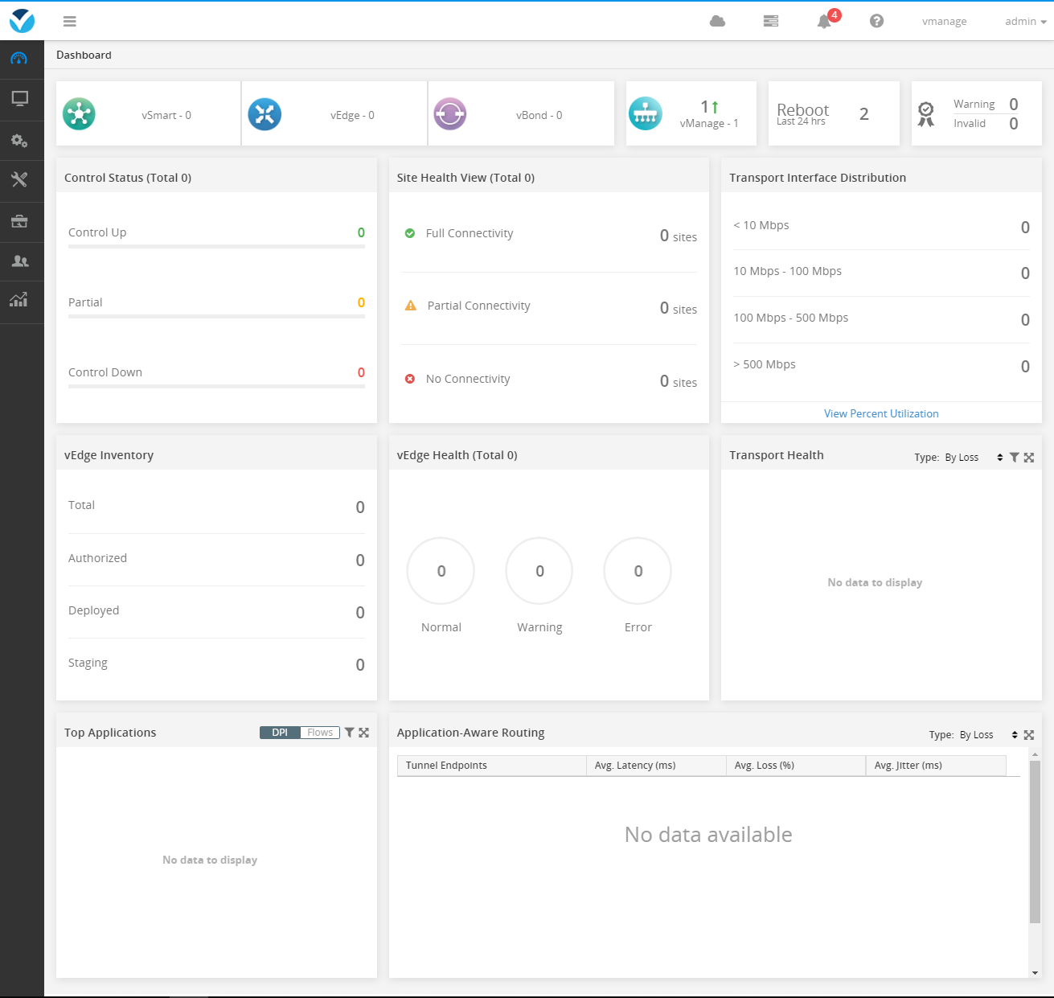Open the hamburger menu
1054x998 pixels.
(x=70, y=22)
